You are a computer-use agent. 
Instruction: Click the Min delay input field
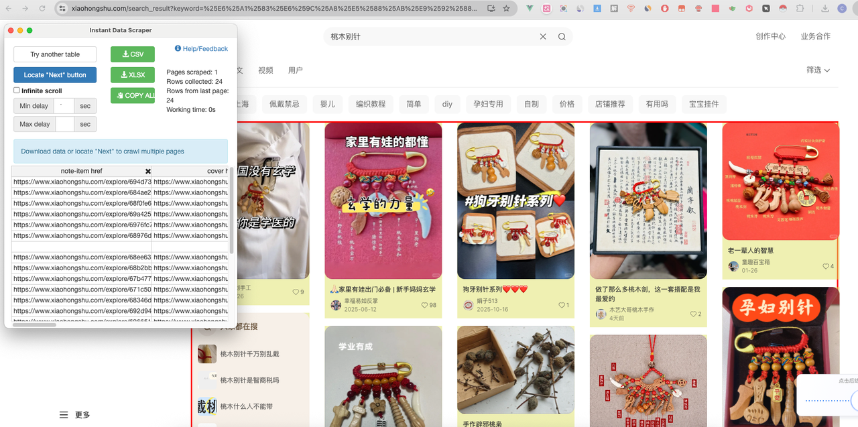pos(64,106)
